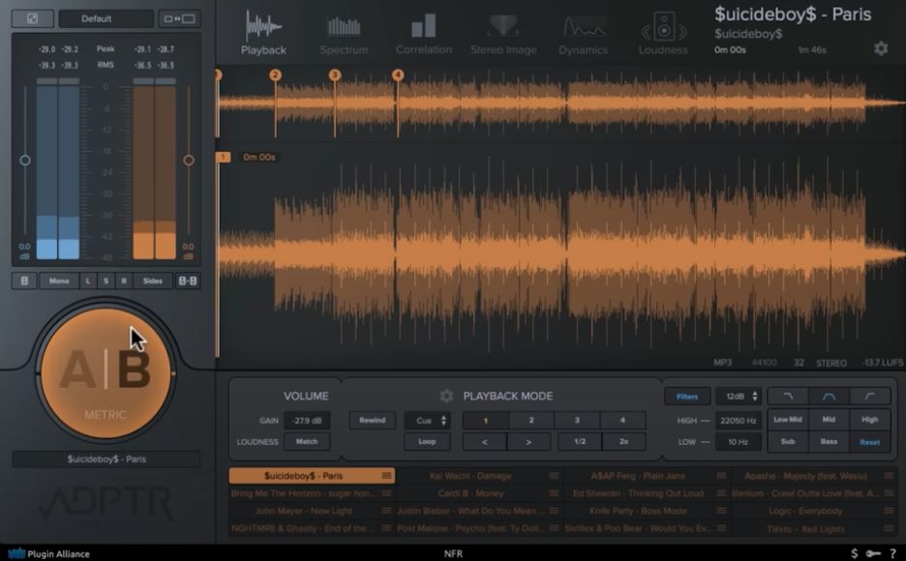Toggle the Loop button
The image size is (906, 561).
[x=427, y=441]
